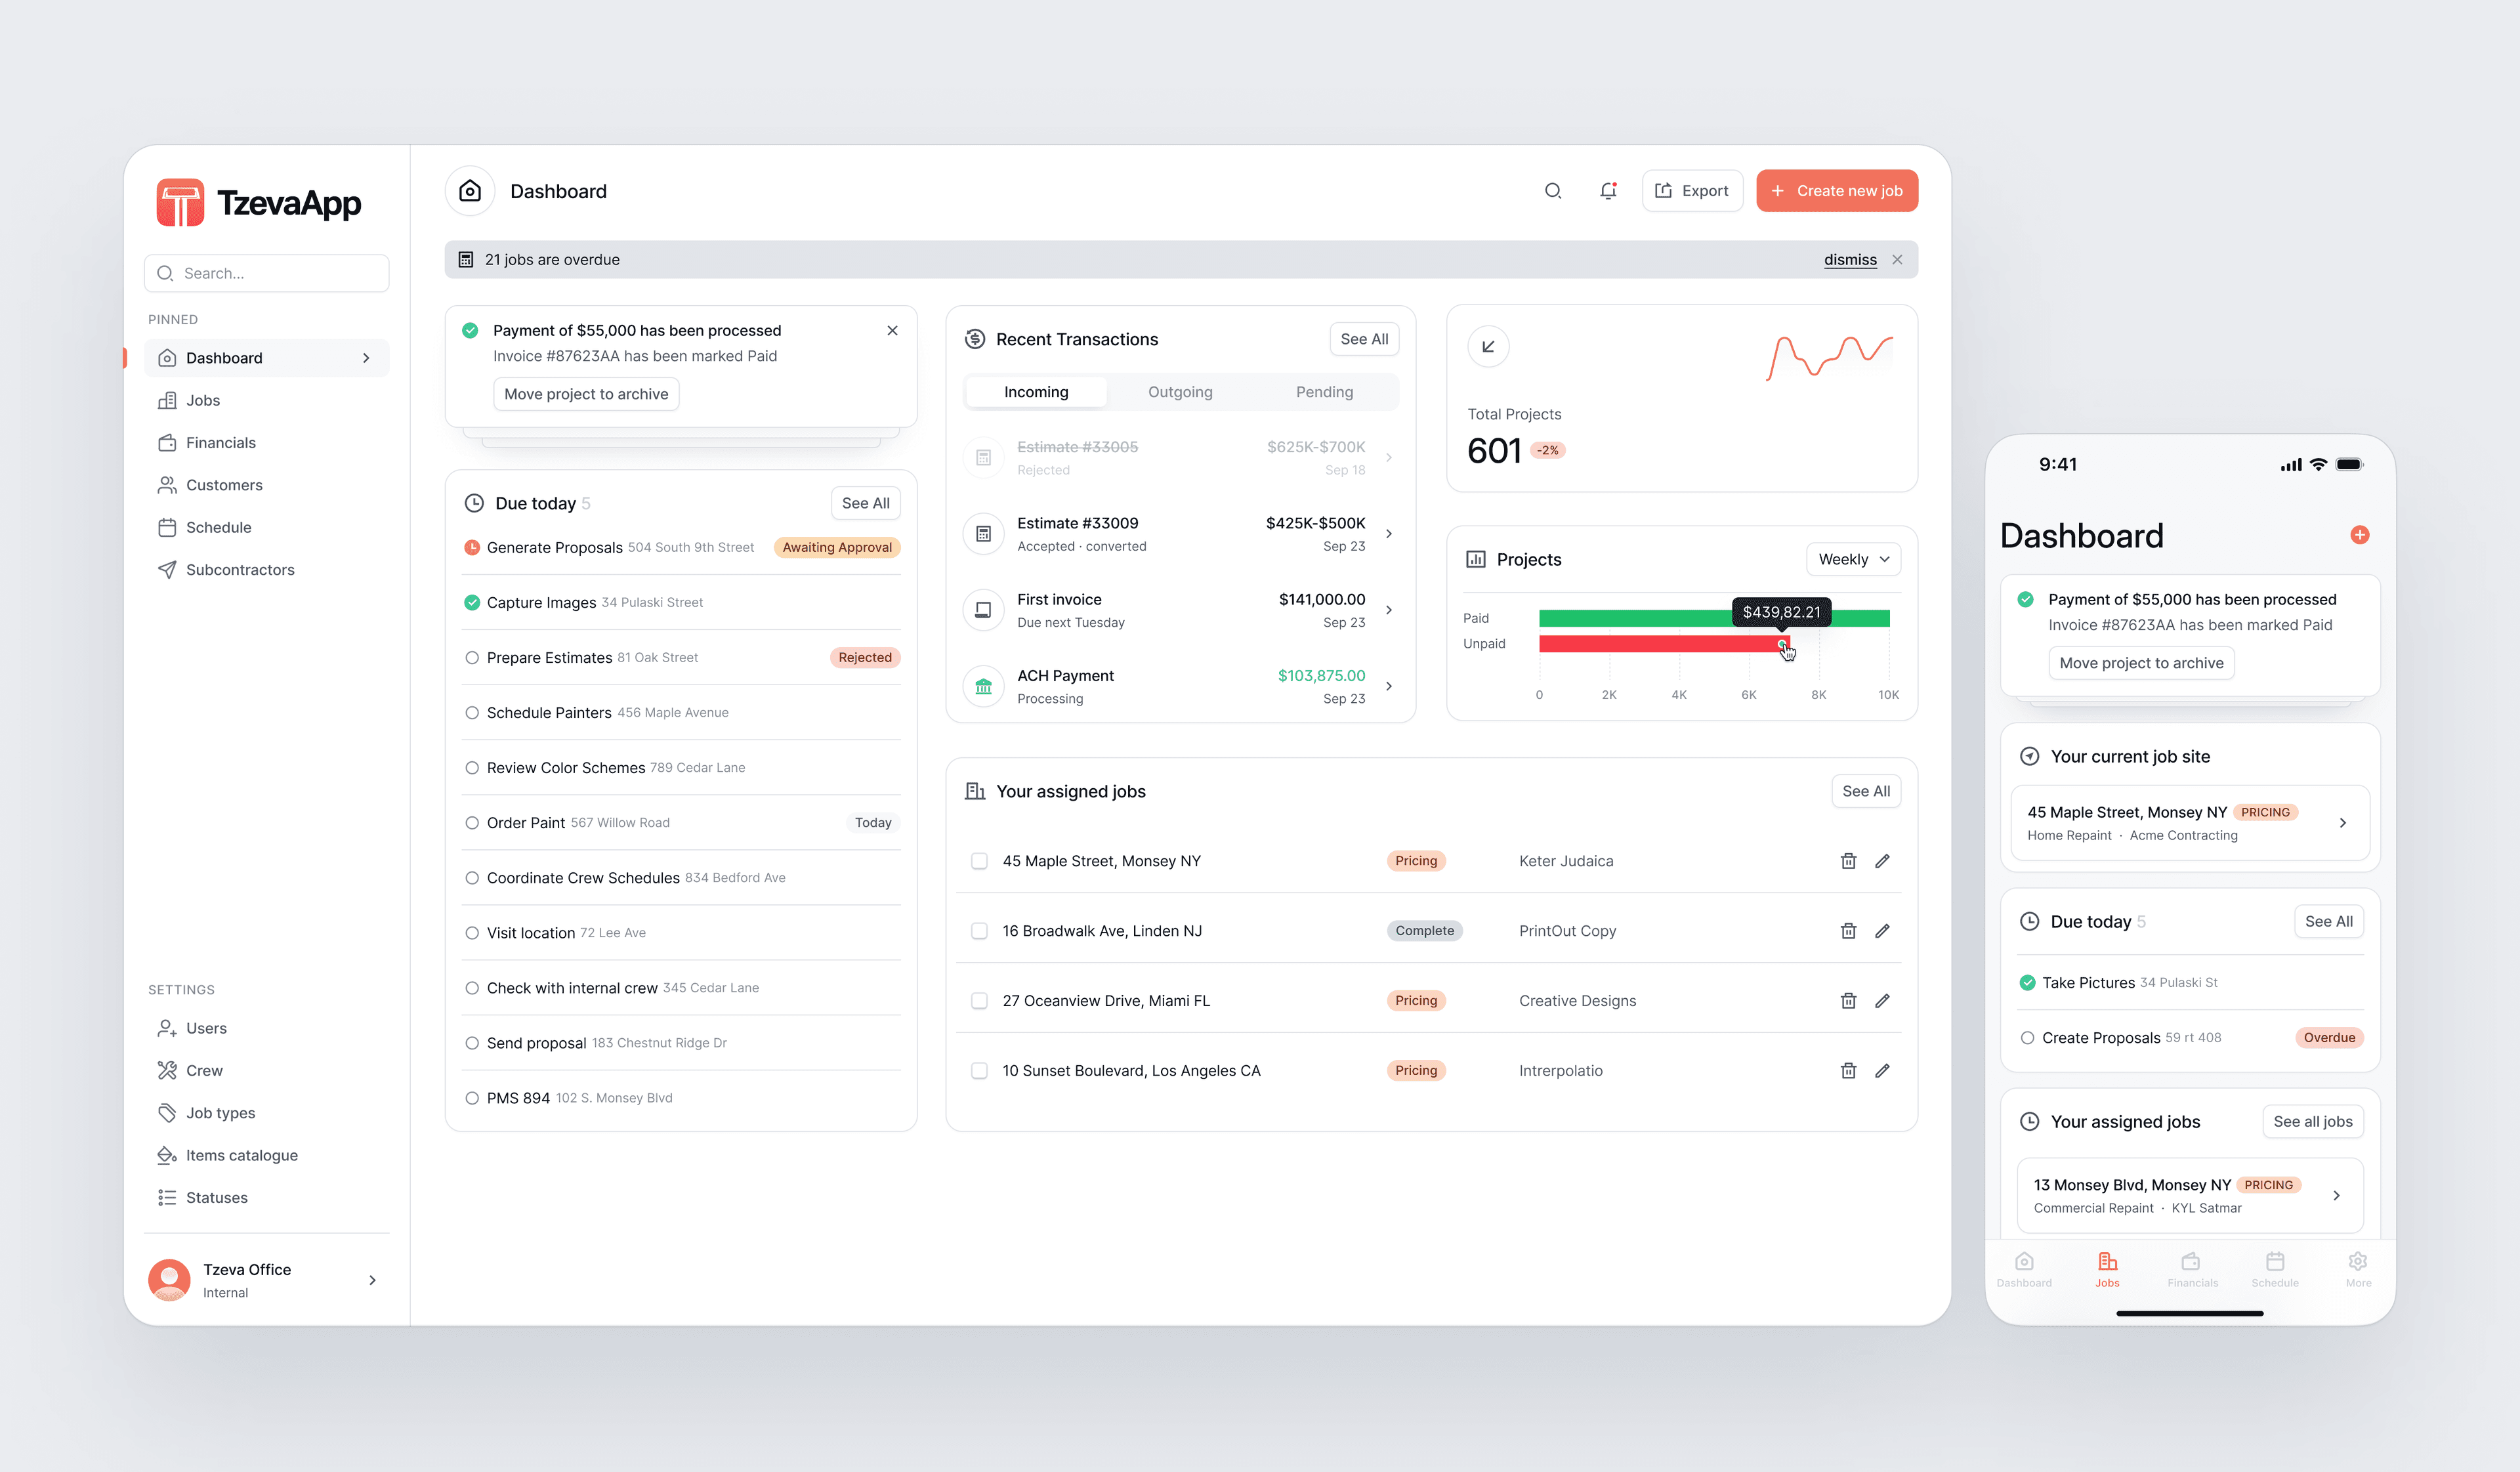Mark Order Paint task as done
Screen dimensions: 2520x1472
pos(472,823)
